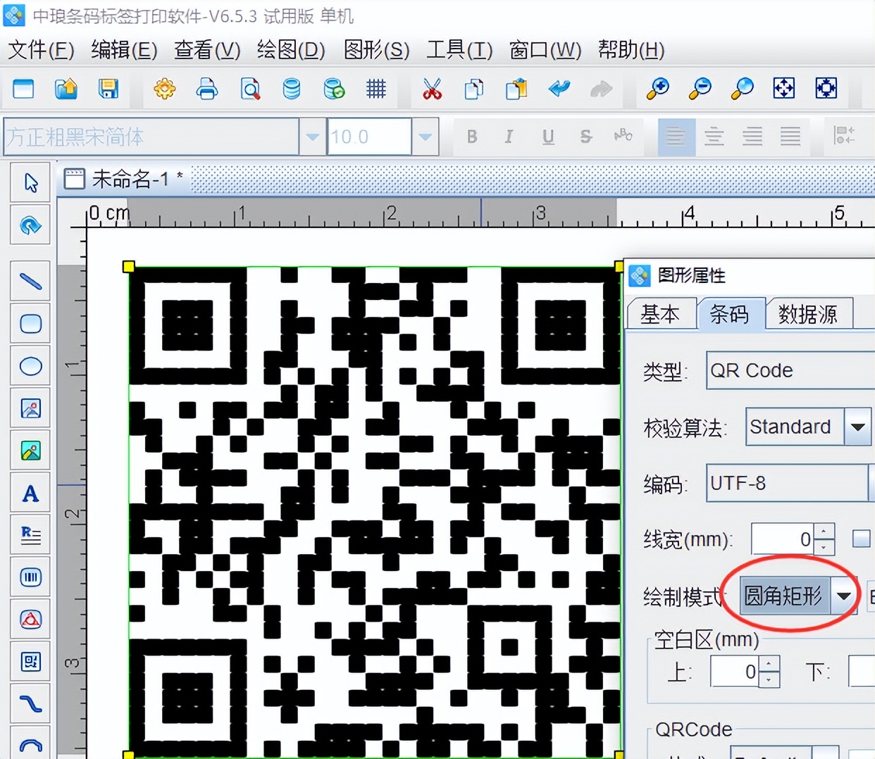Switch to the 数据源 tab
This screenshot has height=759, width=875.
pyautogui.click(x=808, y=314)
